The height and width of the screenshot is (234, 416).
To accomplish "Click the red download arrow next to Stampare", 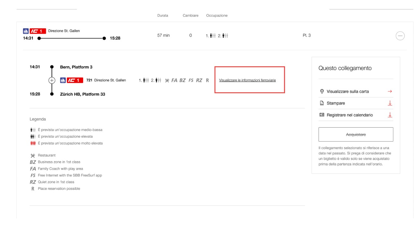I will point(390,103).
